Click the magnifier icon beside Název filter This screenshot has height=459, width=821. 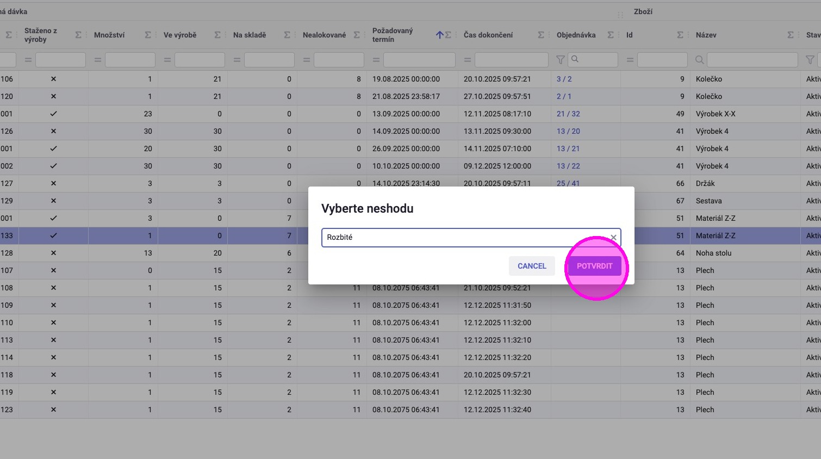(x=700, y=60)
